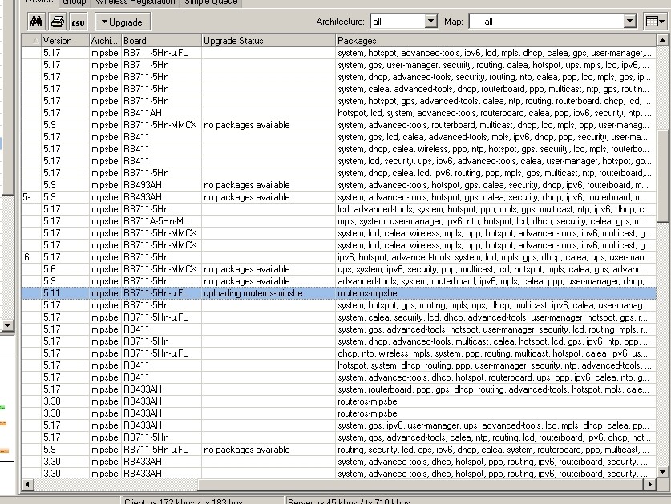Click packages cell starting 'mpls, system, user-manager'
Screen dimensions: 671x504
[495, 221]
